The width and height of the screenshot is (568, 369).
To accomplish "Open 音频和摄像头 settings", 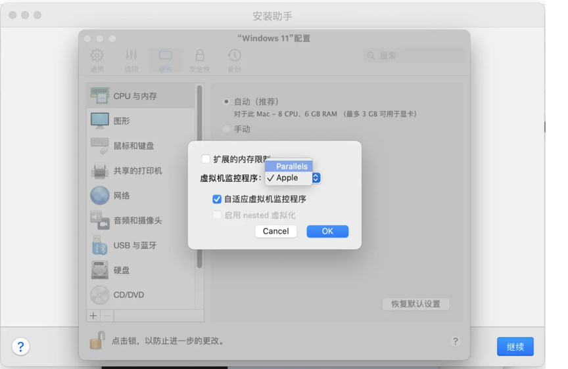I will coord(137,221).
